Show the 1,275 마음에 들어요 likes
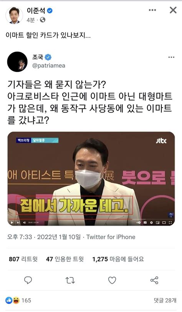182x312 pixels. tap(118, 259)
